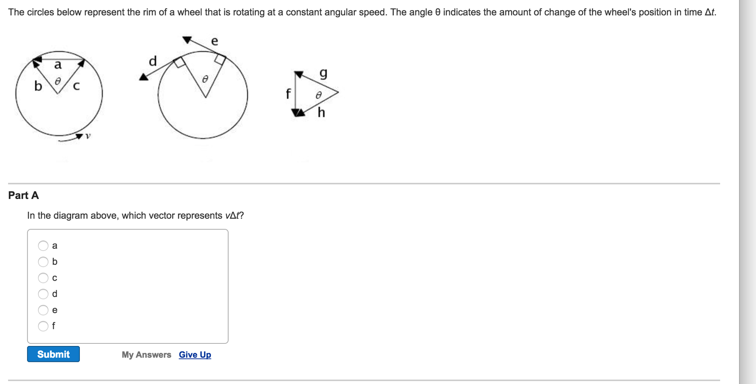The width and height of the screenshot is (756, 384).
Task: Click the Submit button
Action: 53,354
